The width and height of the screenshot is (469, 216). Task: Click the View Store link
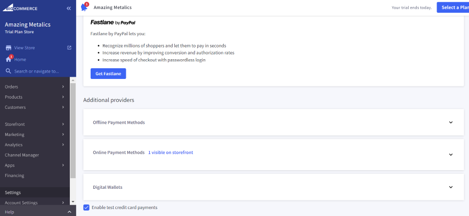point(25,48)
